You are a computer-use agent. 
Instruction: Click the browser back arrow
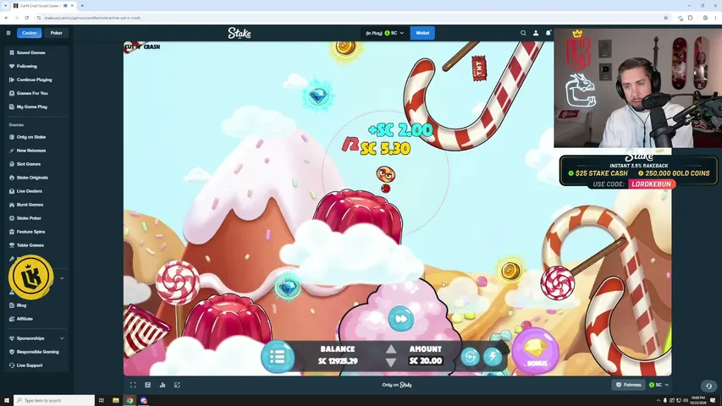7,18
